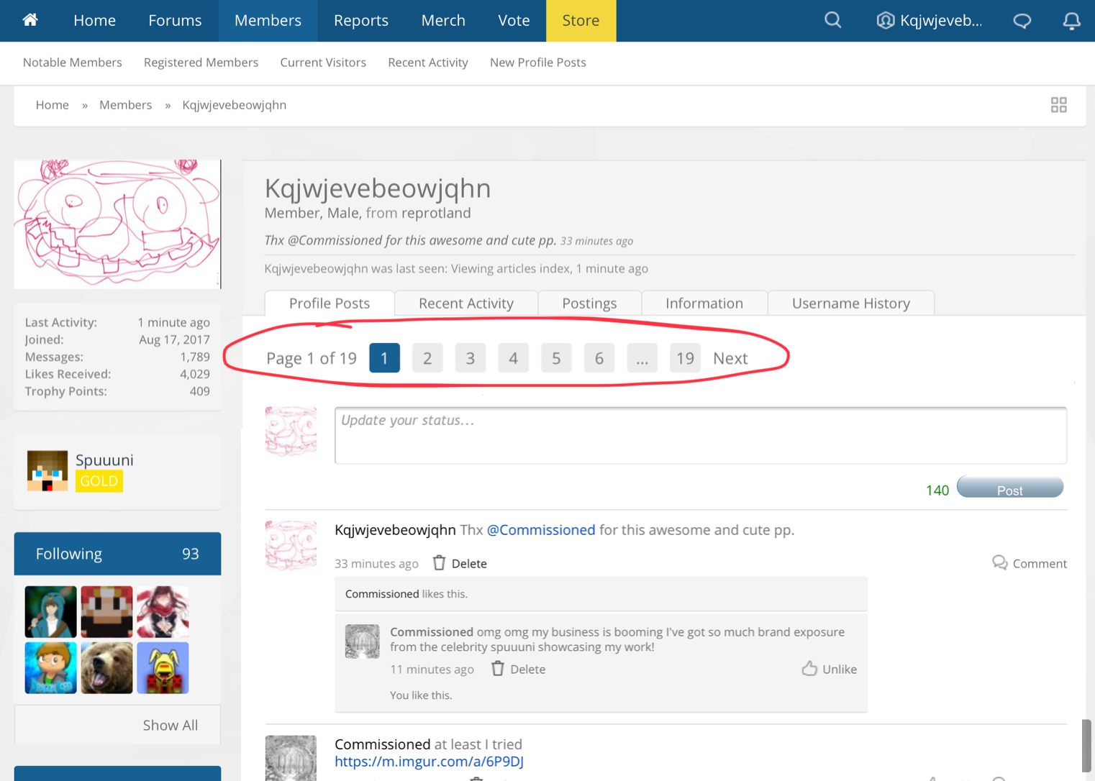Open New Profile Posts in the sub-navigation

click(538, 63)
